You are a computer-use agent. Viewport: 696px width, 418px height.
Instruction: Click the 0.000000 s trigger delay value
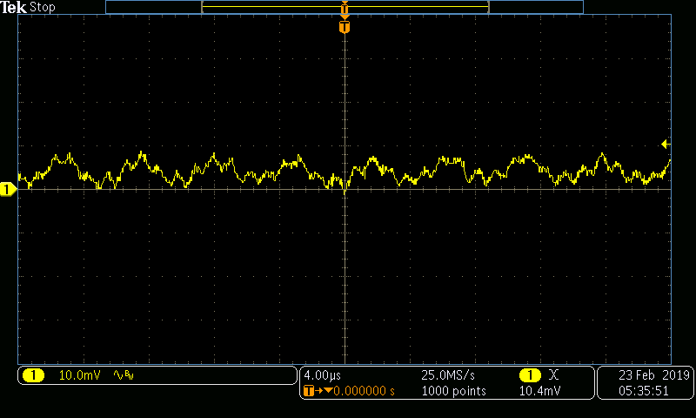(x=364, y=391)
